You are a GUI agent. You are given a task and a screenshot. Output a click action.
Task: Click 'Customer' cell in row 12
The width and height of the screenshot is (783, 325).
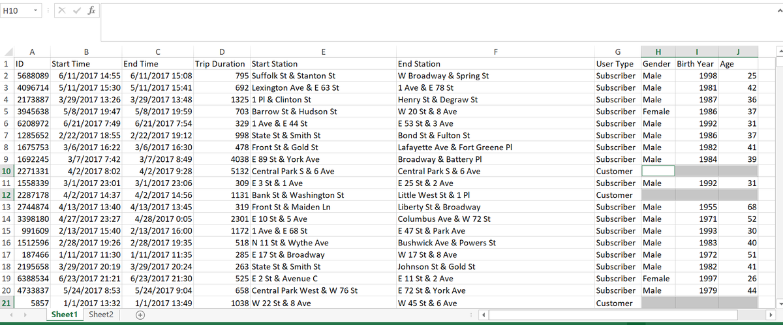click(618, 195)
